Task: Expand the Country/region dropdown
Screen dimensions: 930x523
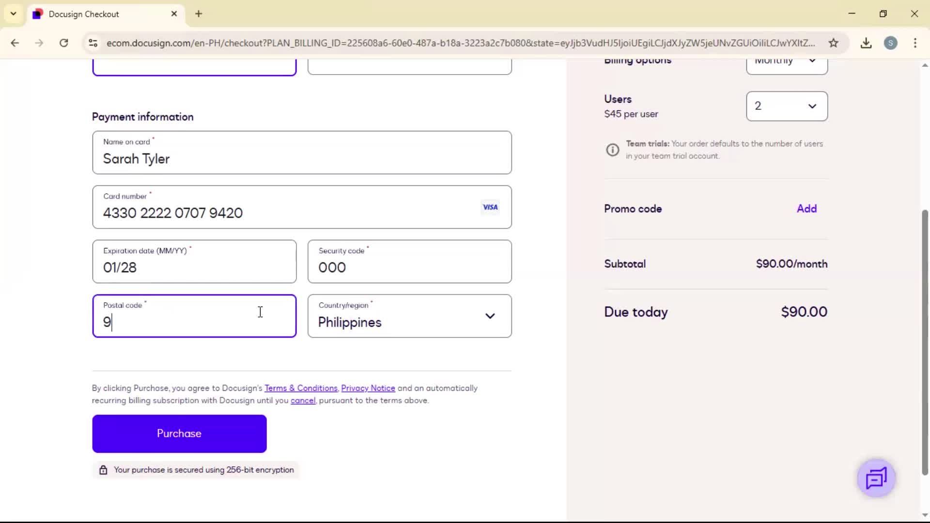Action: pyautogui.click(x=409, y=316)
